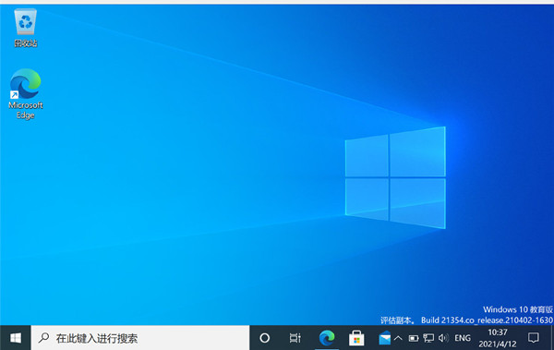Open Task View from the taskbar
Image resolution: width=554 pixels, height=350 pixels.
295,338
